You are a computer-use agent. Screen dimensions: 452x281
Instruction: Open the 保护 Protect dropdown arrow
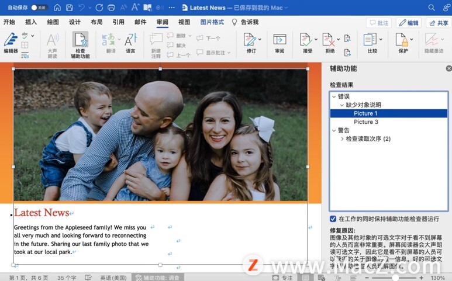point(412,39)
